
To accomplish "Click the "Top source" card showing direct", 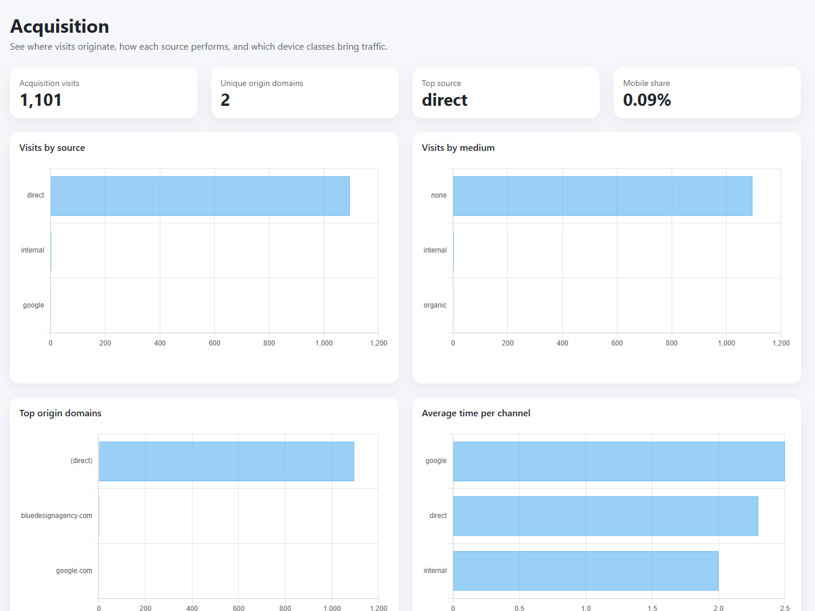I will pos(505,92).
